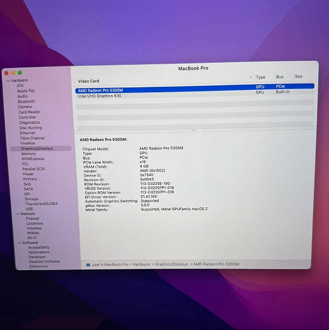Collapse the Hardware section chevron

click(8, 81)
